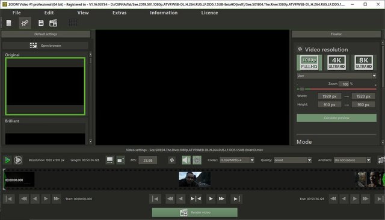Open the File menu
Image resolution: width=385 pixels, height=220 pixels.
point(16,13)
